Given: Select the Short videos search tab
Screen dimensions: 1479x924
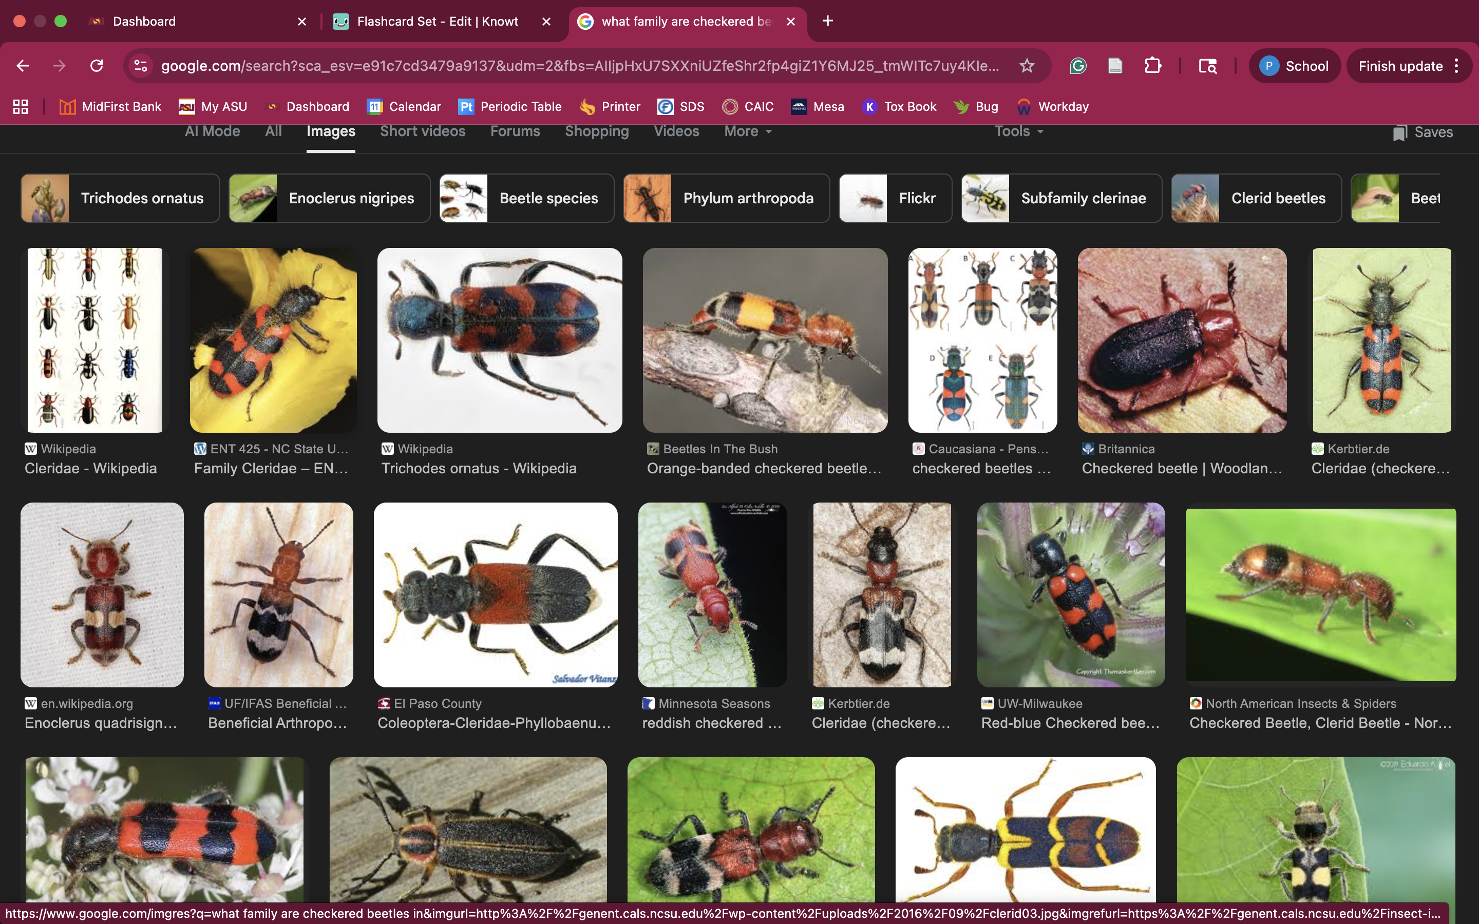Looking at the screenshot, I should tap(422, 131).
